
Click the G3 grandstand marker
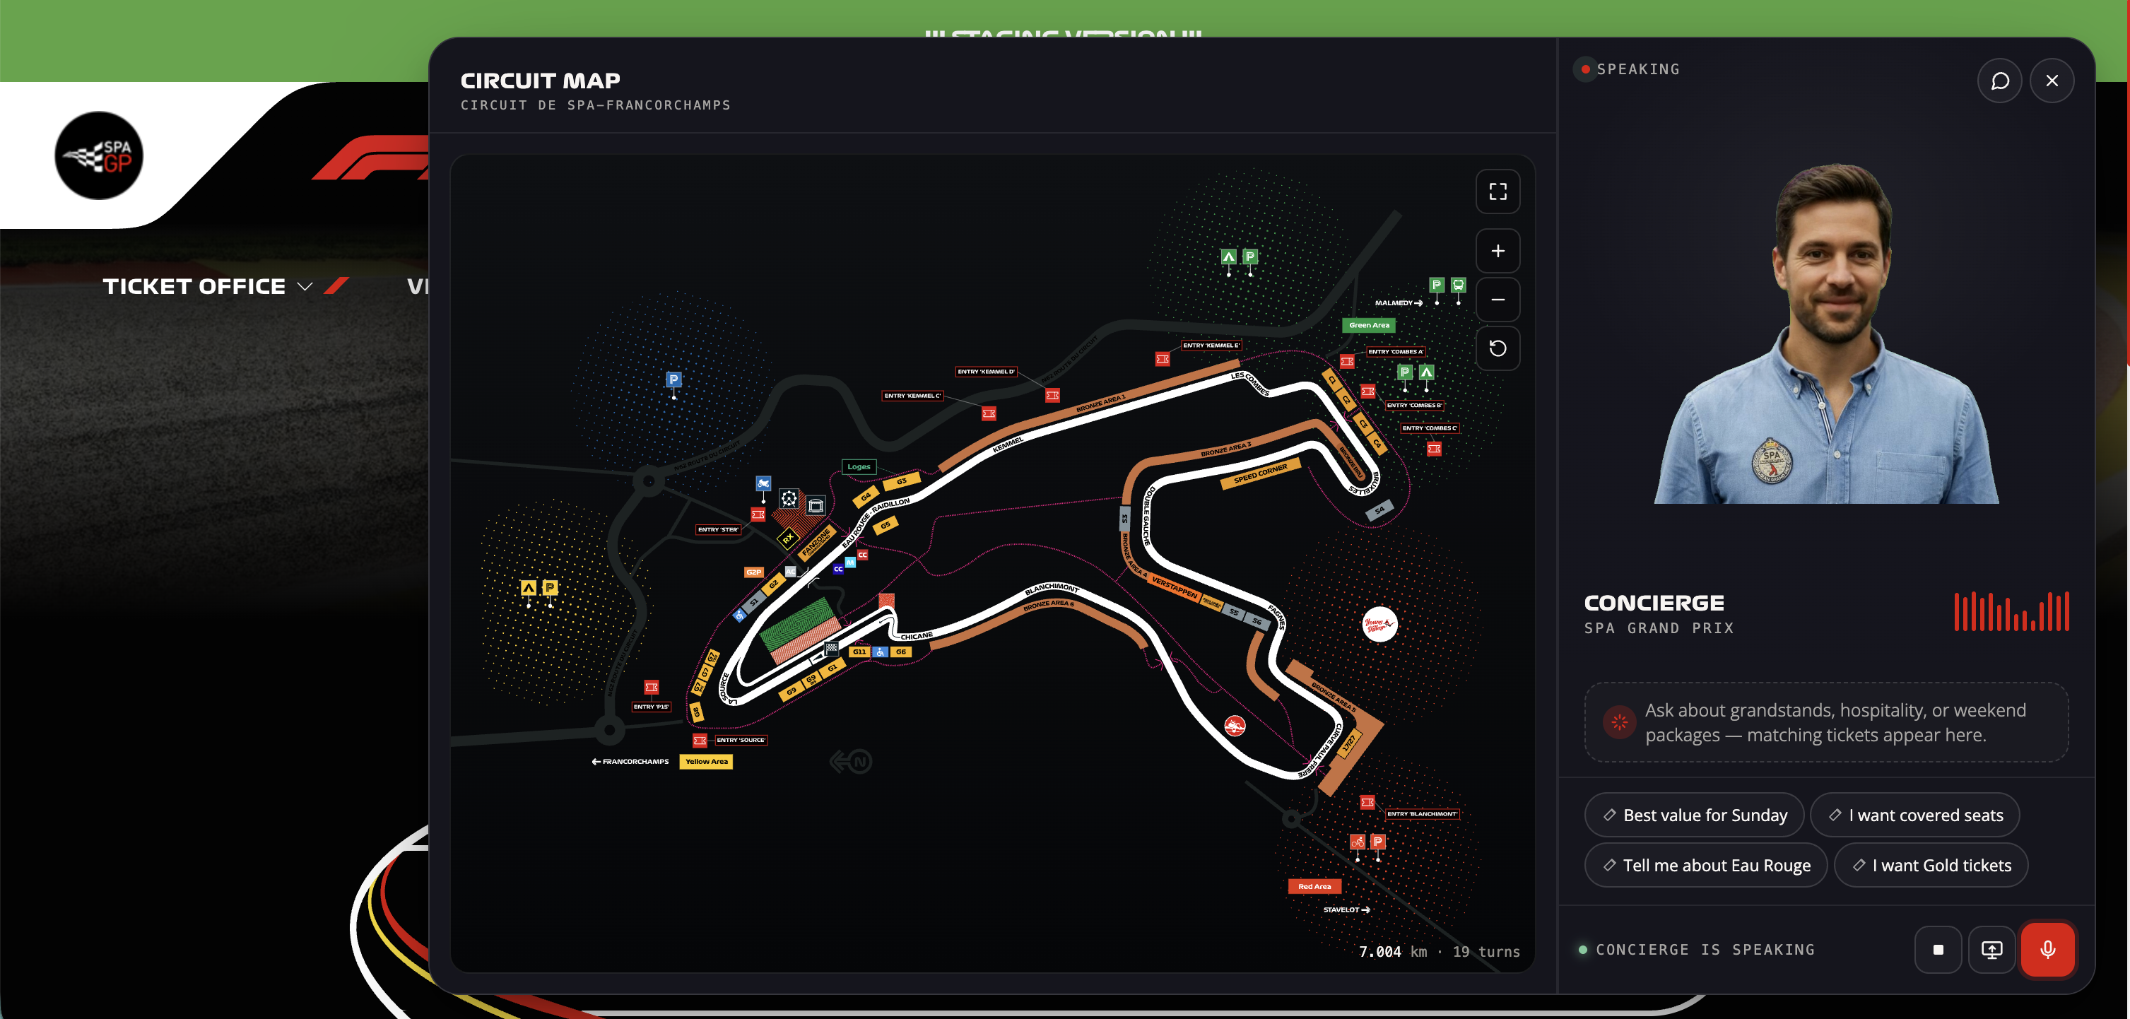click(x=901, y=481)
